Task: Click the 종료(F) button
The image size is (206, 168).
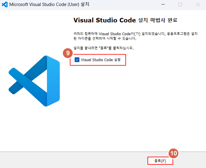Action: coord(160,161)
